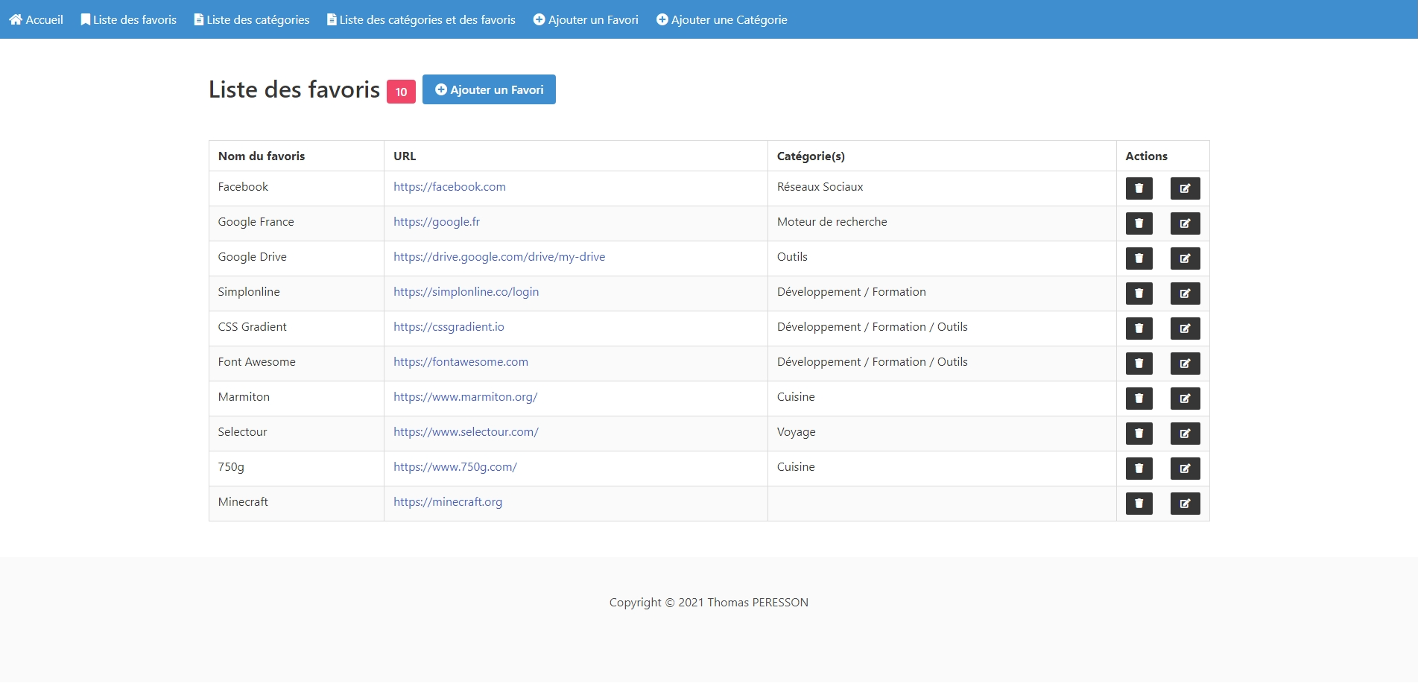Open the minecraft.org link
This screenshot has width=1418, height=698.
coord(448,502)
